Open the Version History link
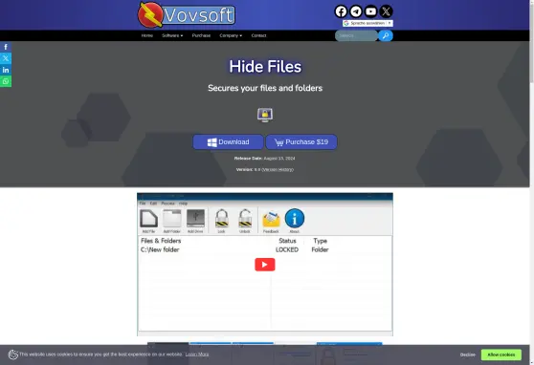Image resolution: width=534 pixels, height=365 pixels. click(278, 169)
